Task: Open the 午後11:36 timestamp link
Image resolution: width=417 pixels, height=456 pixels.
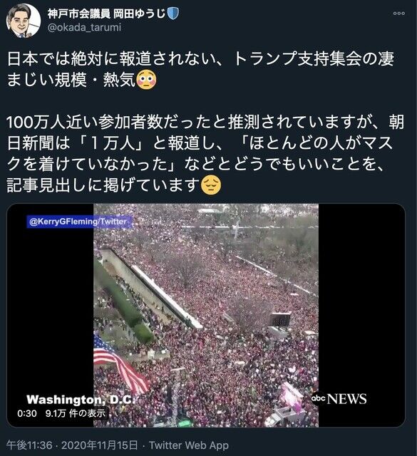Action: 29,445
